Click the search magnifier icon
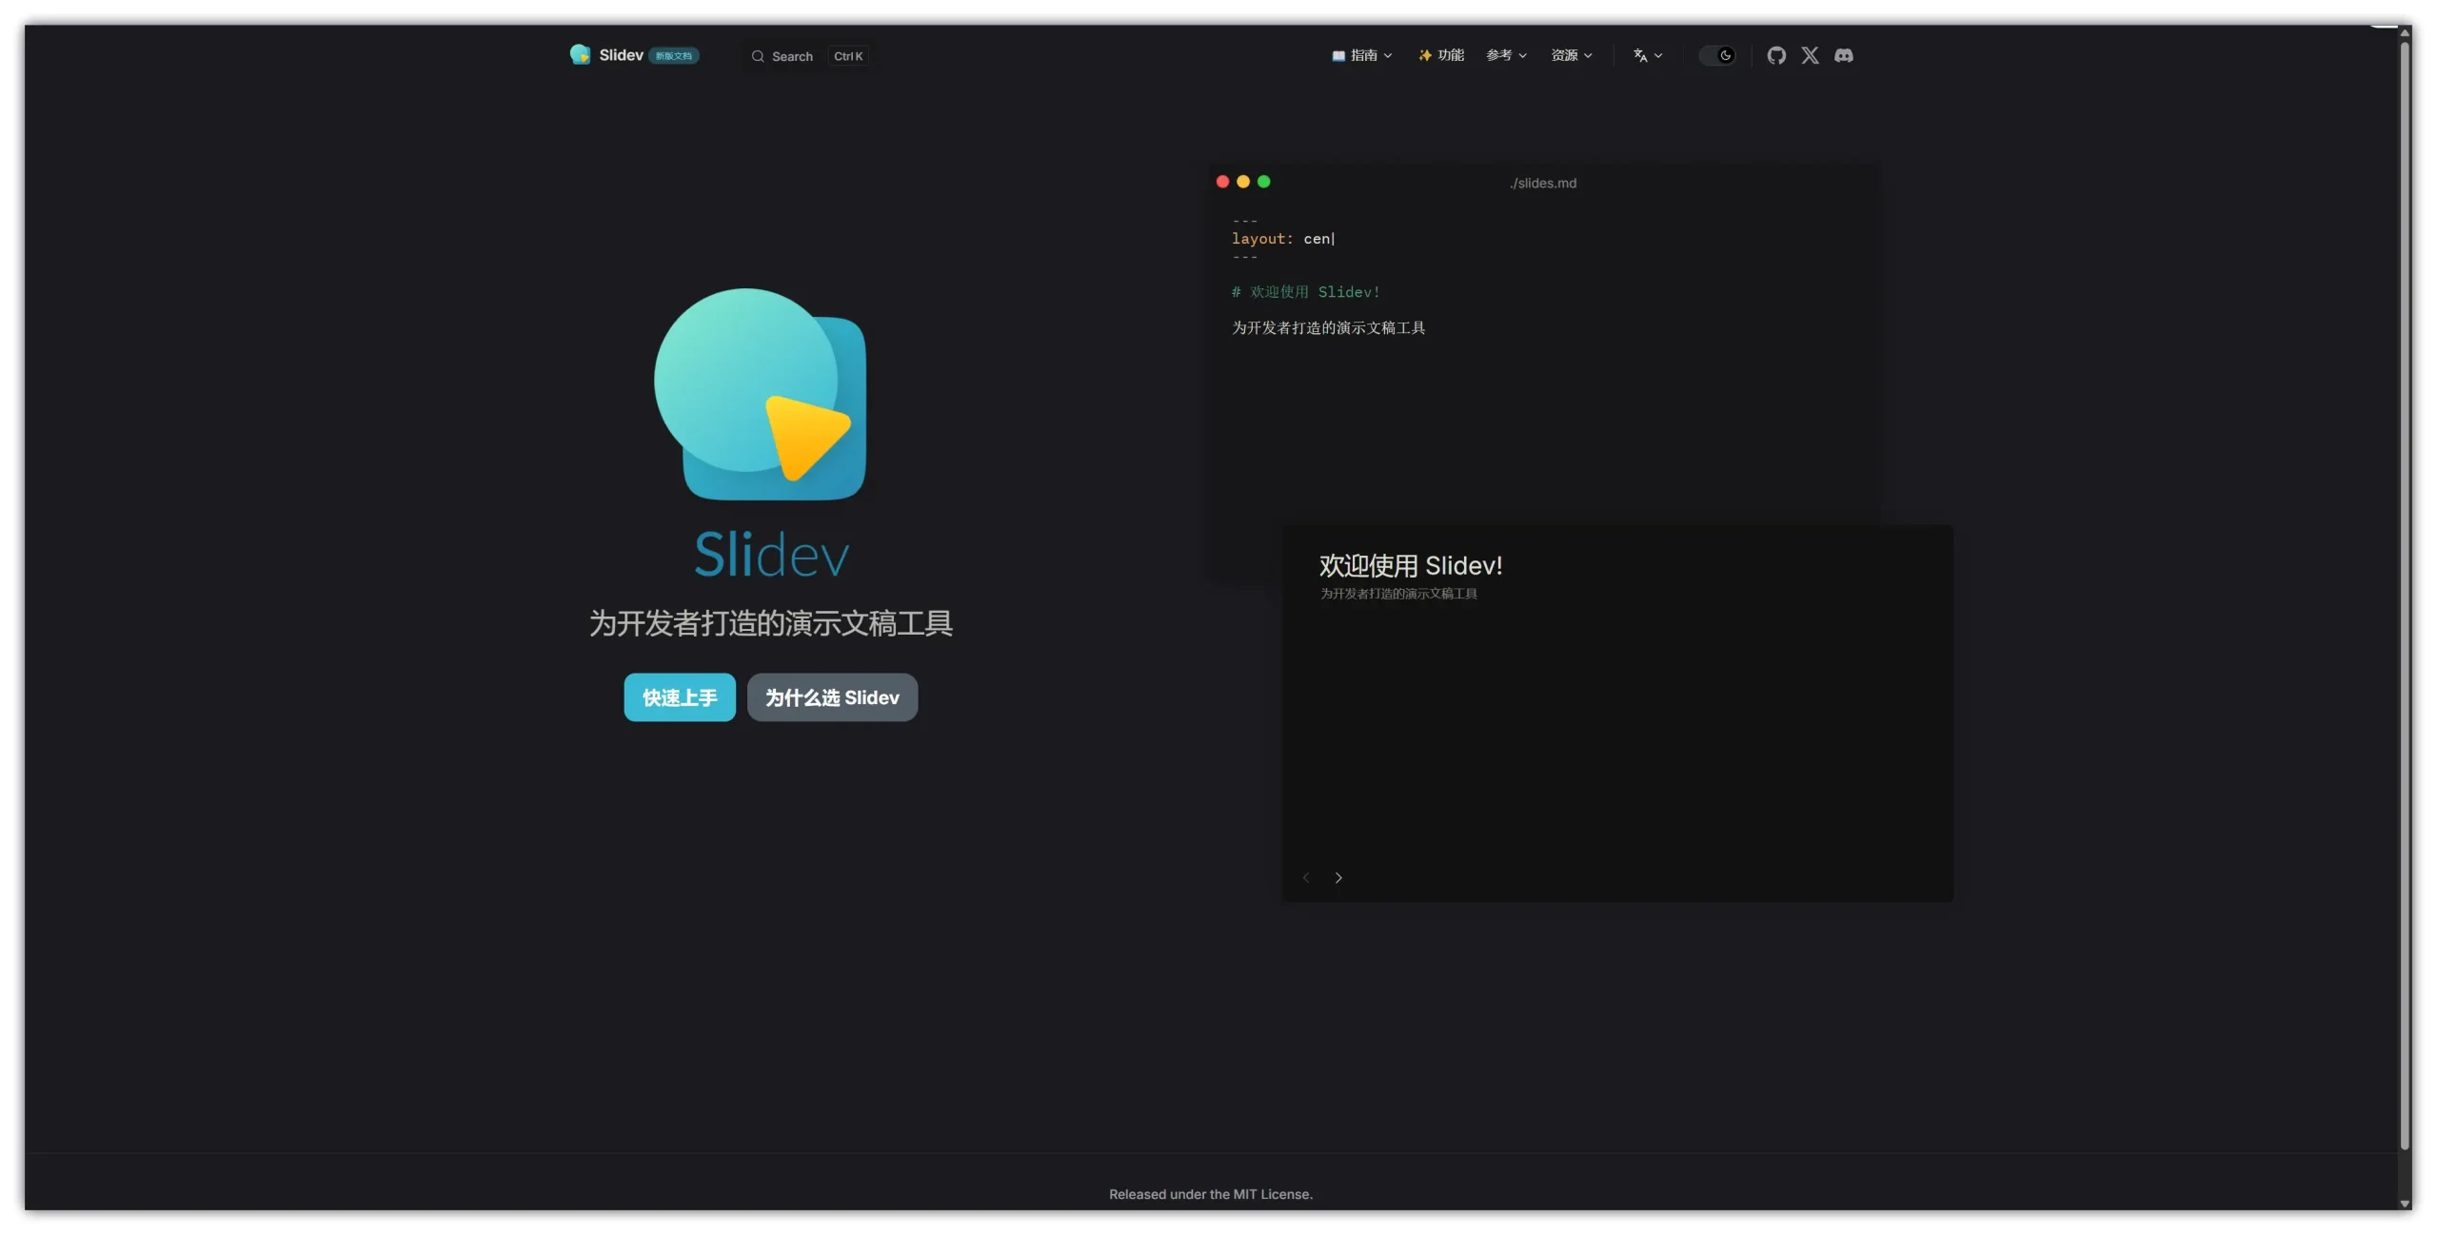2437x1235 pixels. [x=758, y=56]
